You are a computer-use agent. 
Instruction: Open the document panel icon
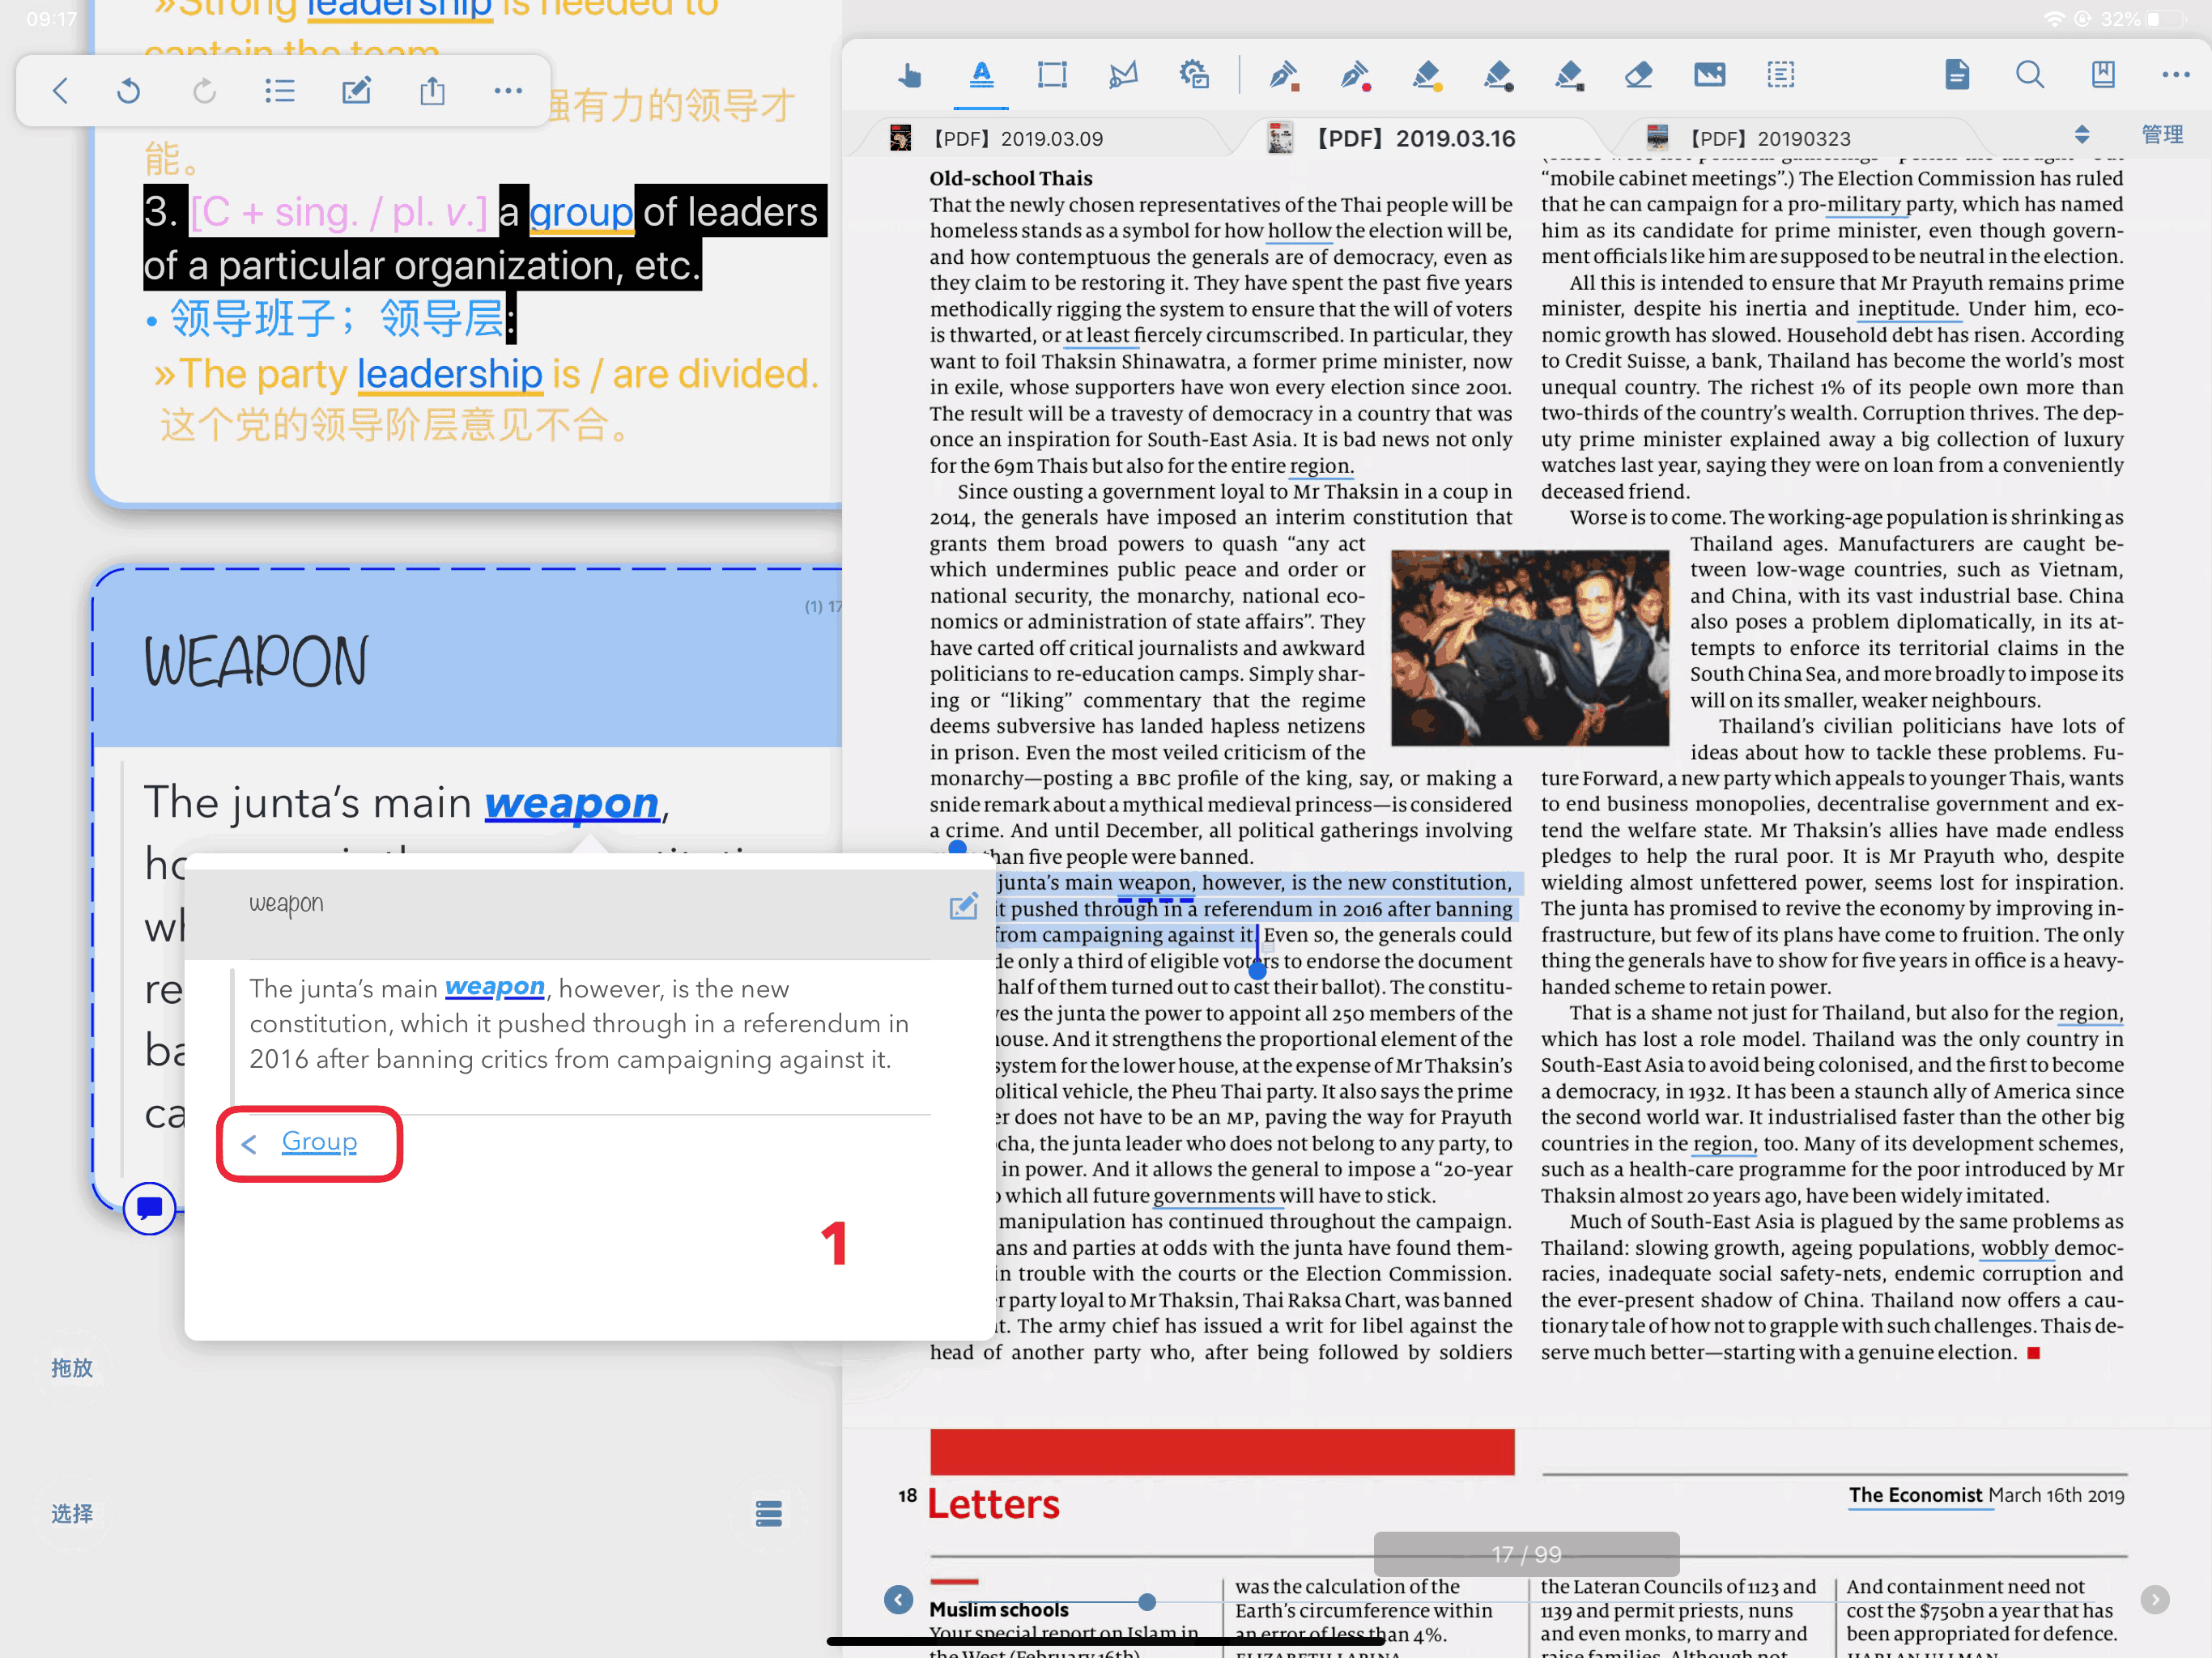click(x=1957, y=75)
